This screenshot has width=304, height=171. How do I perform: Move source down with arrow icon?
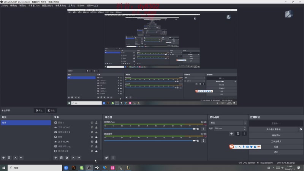[79, 158]
